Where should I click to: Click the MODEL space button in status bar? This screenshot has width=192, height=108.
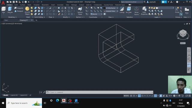(x=126, y=96)
